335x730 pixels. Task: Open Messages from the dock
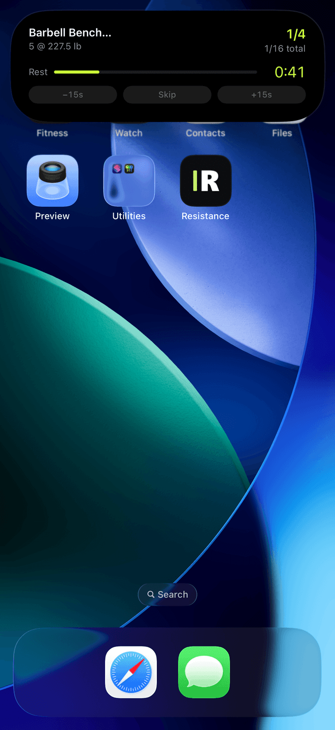204,672
